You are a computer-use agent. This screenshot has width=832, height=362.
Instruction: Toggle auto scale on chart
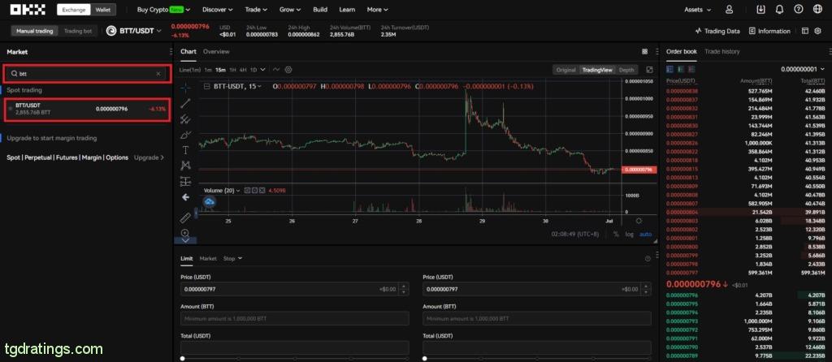point(645,234)
